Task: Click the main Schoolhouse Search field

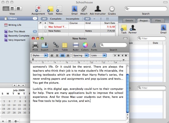Action: point(146,9)
